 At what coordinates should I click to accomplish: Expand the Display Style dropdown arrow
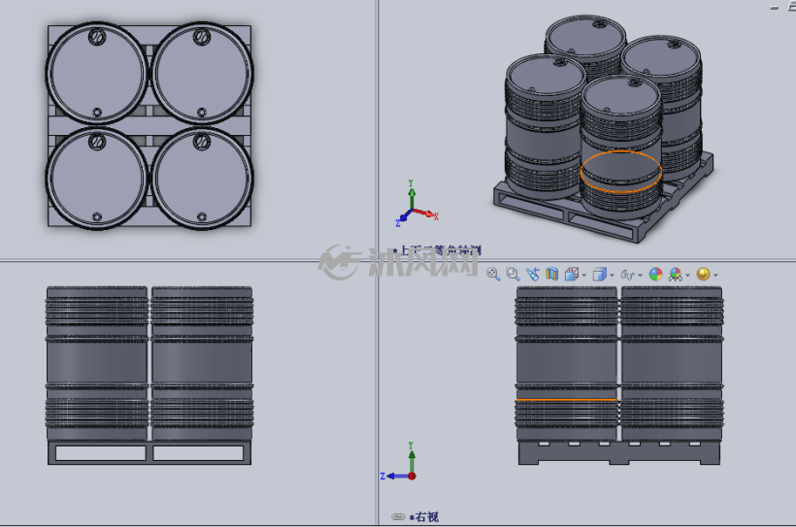pos(612,276)
